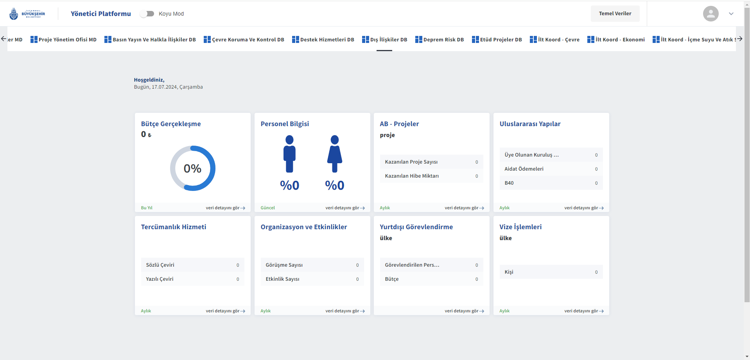Click grid icon beside Deprem Risk DB

[x=419, y=39]
